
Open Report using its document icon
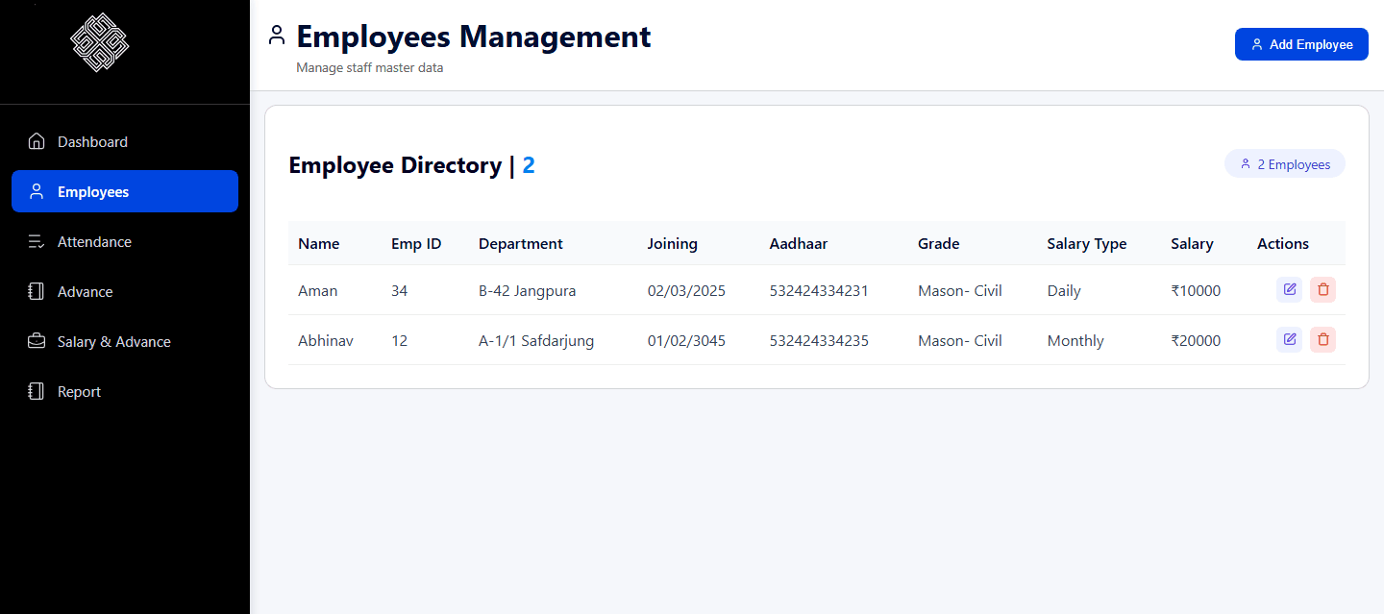[x=36, y=391]
